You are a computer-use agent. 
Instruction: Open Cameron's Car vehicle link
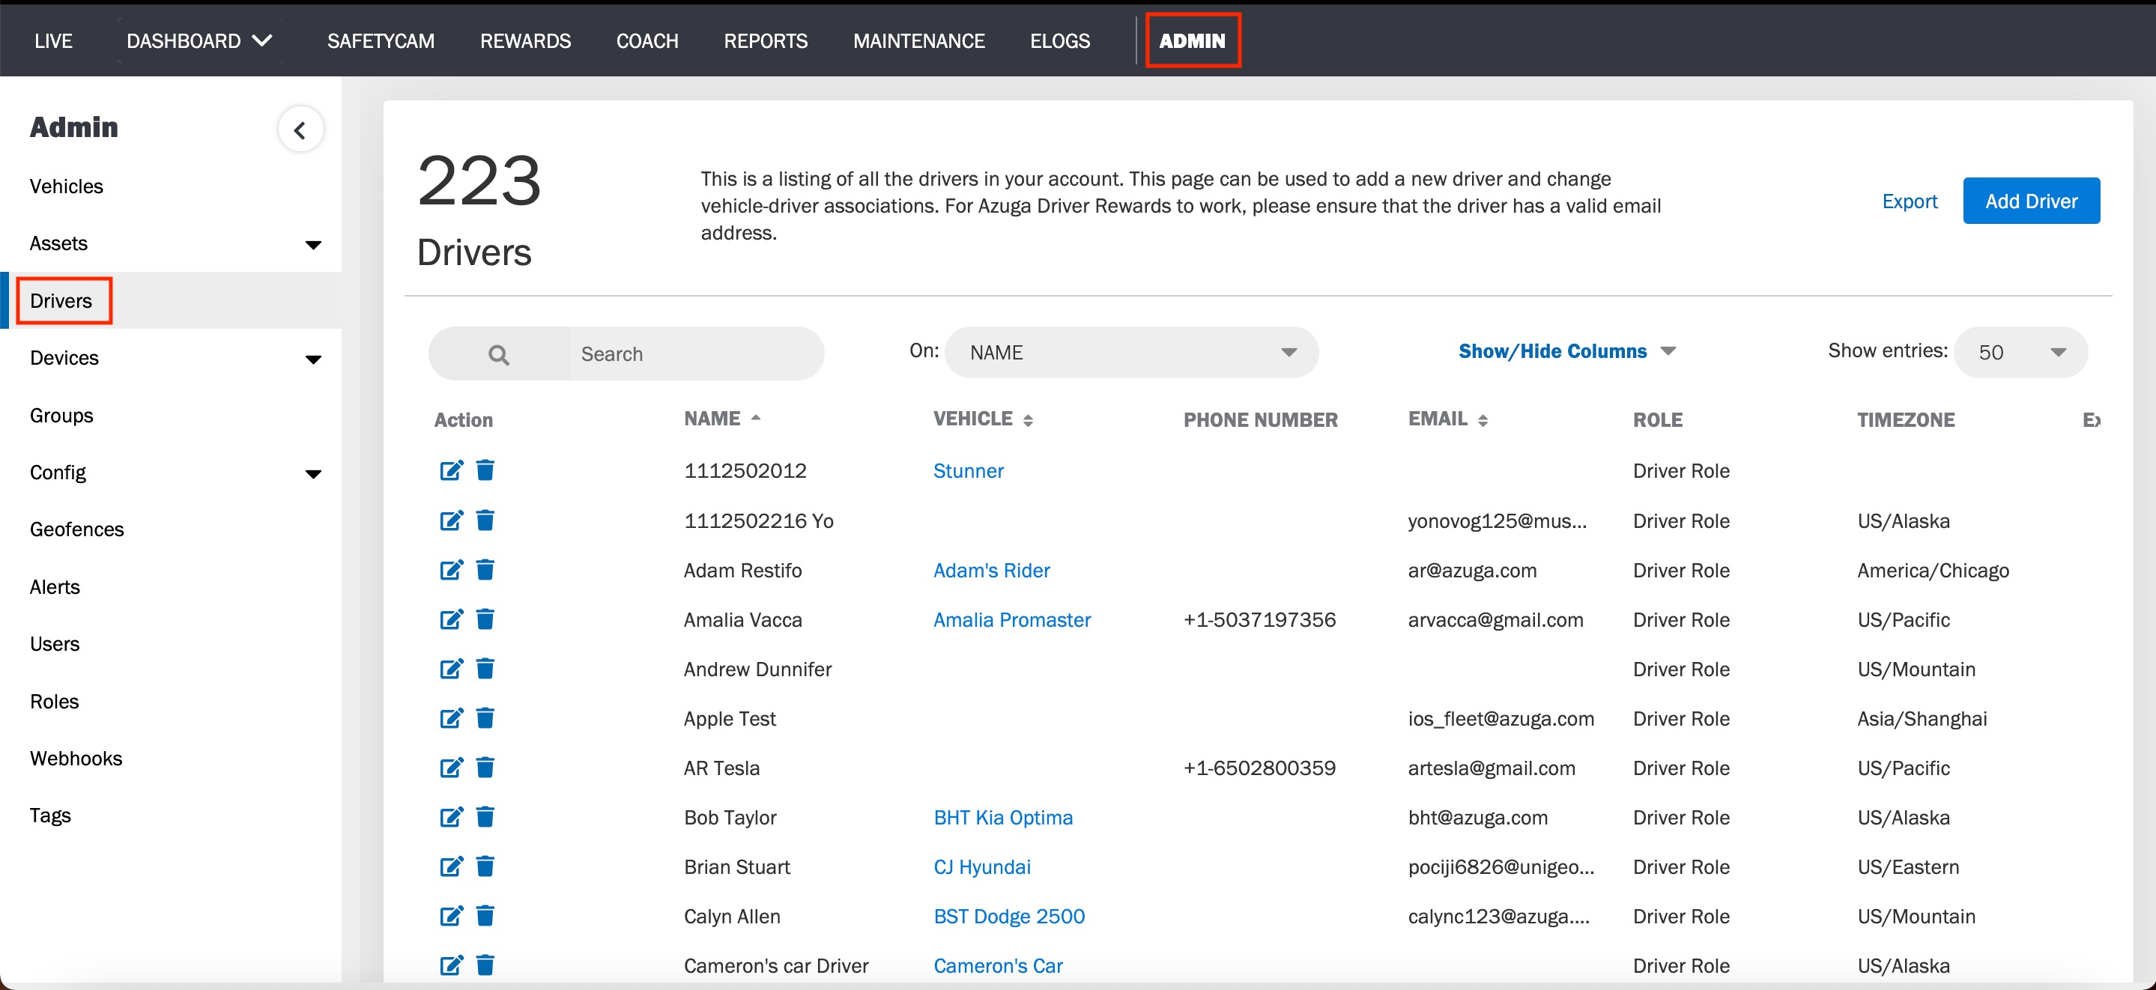pyautogui.click(x=998, y=965)
